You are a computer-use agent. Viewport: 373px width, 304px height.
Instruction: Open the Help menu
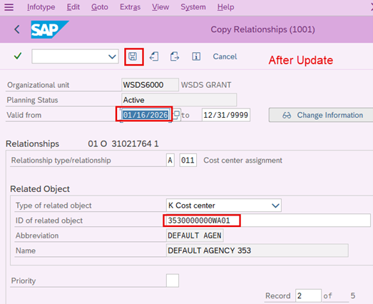pos(225,7)
